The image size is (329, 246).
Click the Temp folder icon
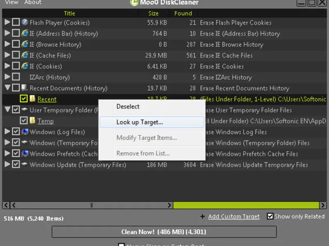32,120
